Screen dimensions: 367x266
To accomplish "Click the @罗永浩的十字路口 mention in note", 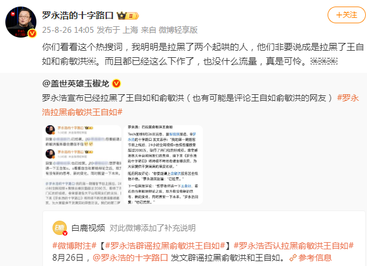I will (130, 258).
